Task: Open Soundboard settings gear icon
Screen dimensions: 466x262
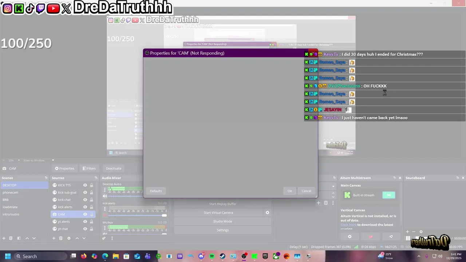Action: 421,232
